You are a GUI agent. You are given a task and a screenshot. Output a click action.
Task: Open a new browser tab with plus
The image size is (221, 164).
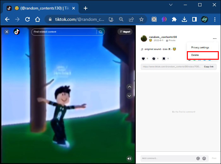pos(86,8)
